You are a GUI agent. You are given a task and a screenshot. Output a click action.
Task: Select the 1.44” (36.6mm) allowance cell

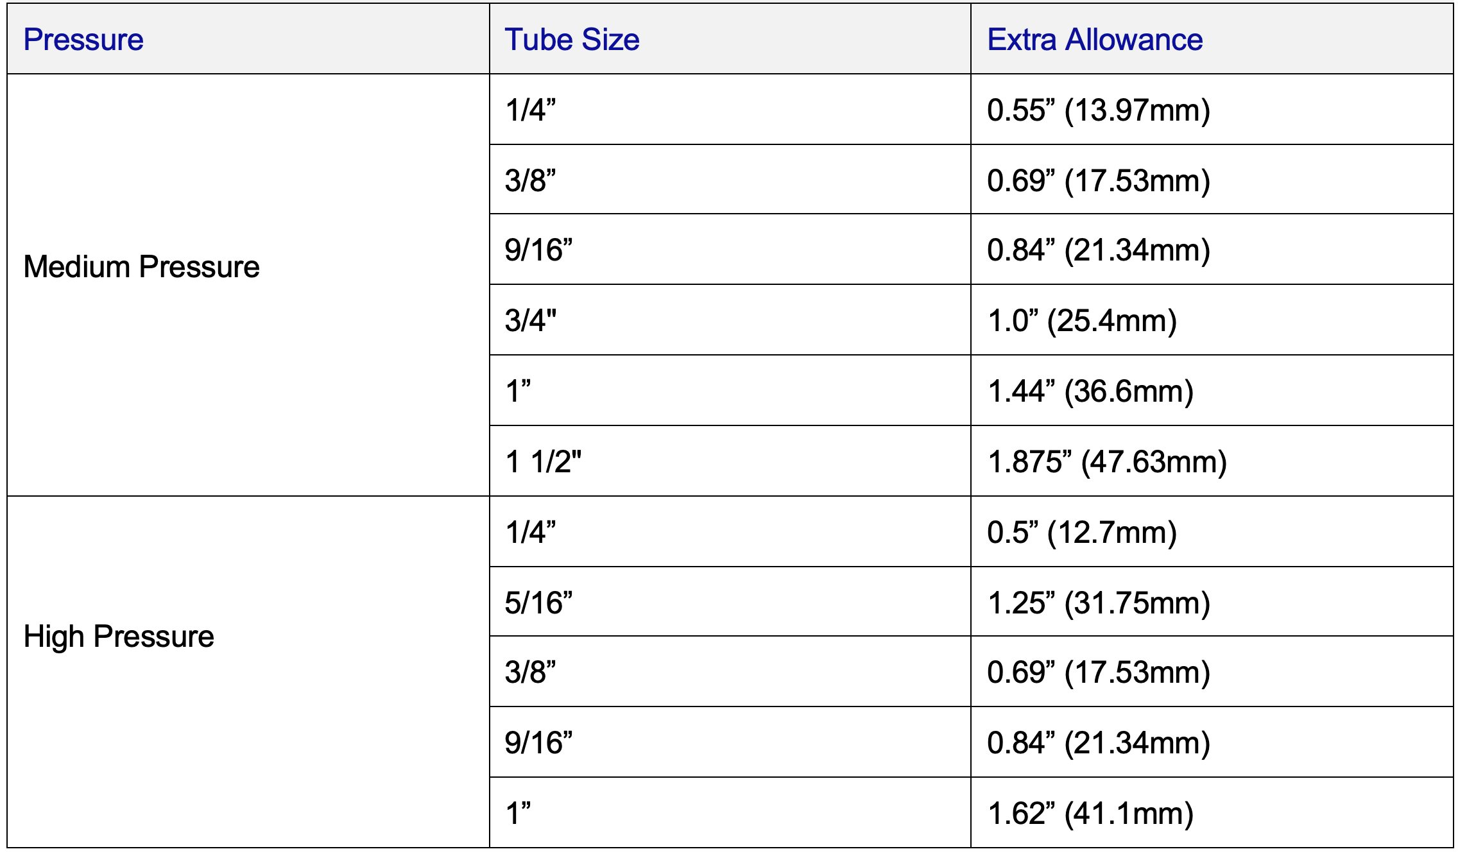pos(1090,391)
